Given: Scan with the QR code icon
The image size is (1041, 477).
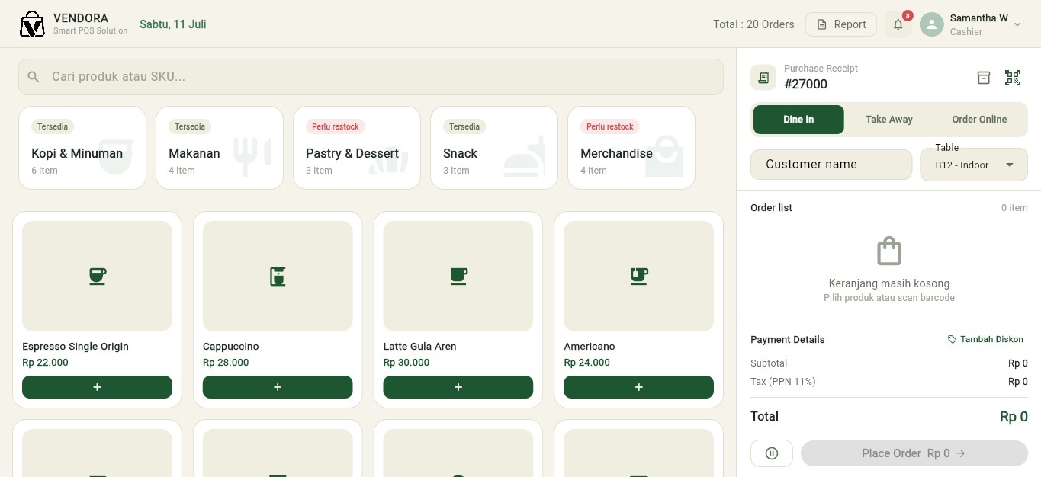Looking at the screenshot, I should pos(1013,77).
